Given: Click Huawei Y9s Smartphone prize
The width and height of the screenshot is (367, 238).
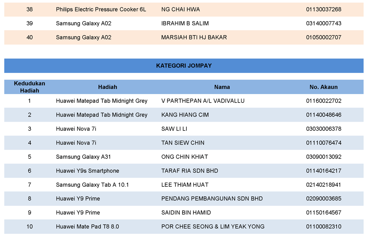Looking at the screenshot, I should (88, 171).
